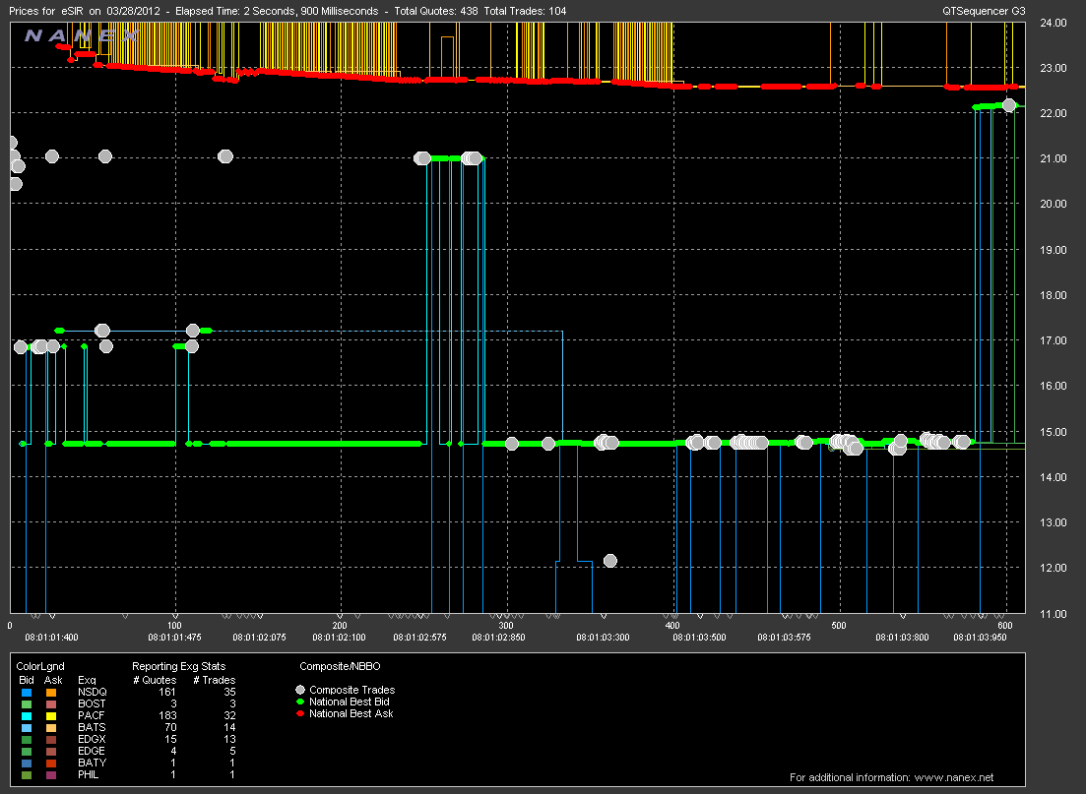Click the PACF quote count 183
1086x794 pixels.
(167, 715)
